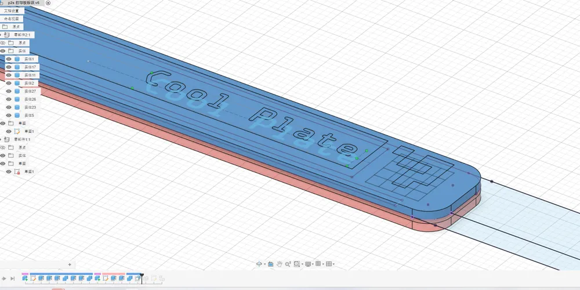Hide body 实体27 using its eye
The height and width of the screenshot is (290, 580).
(x=9, y=92)
